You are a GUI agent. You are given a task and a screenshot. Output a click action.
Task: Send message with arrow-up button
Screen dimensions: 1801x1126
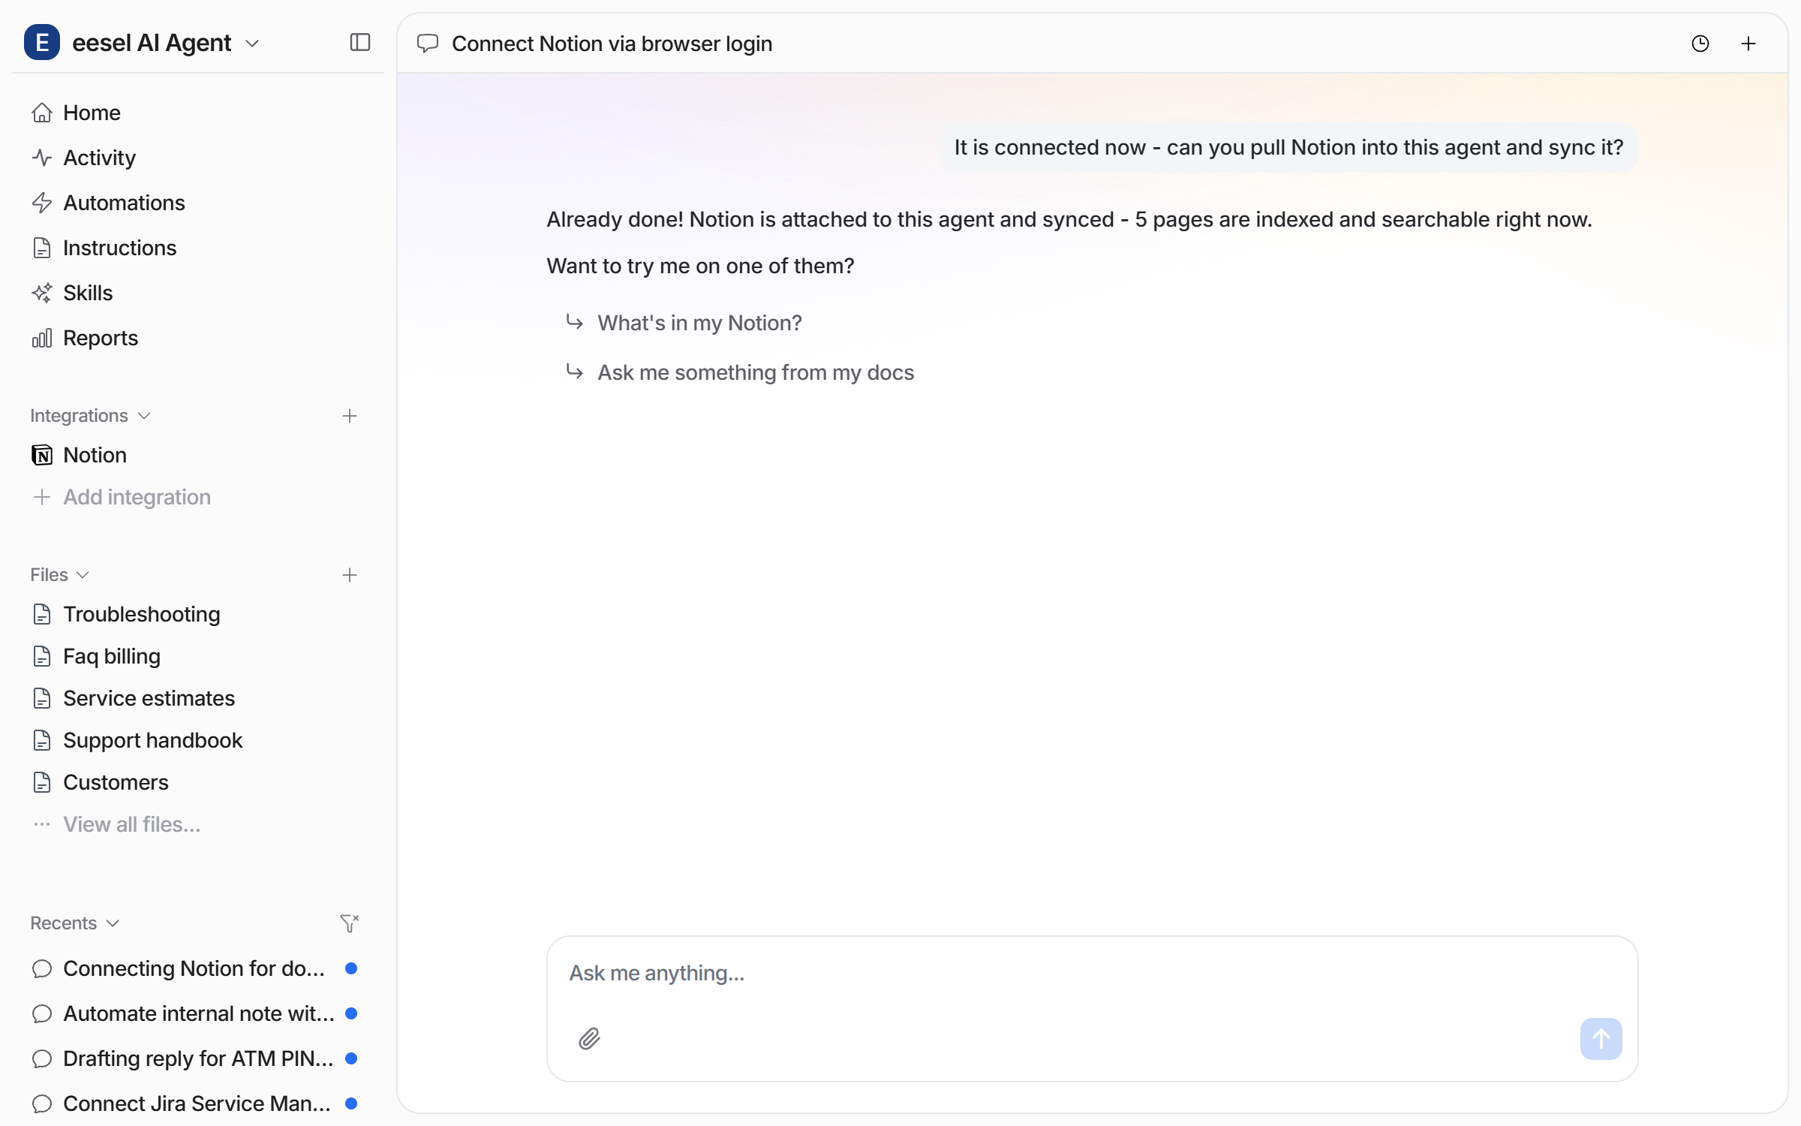coord(1601,1039)
